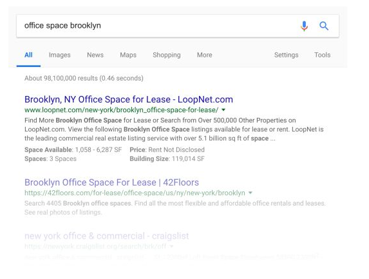Image resolution: width=369 pixels, height=279 pixels.
Task: Open the More search categories menu
Action: click(x=205, y=55)
